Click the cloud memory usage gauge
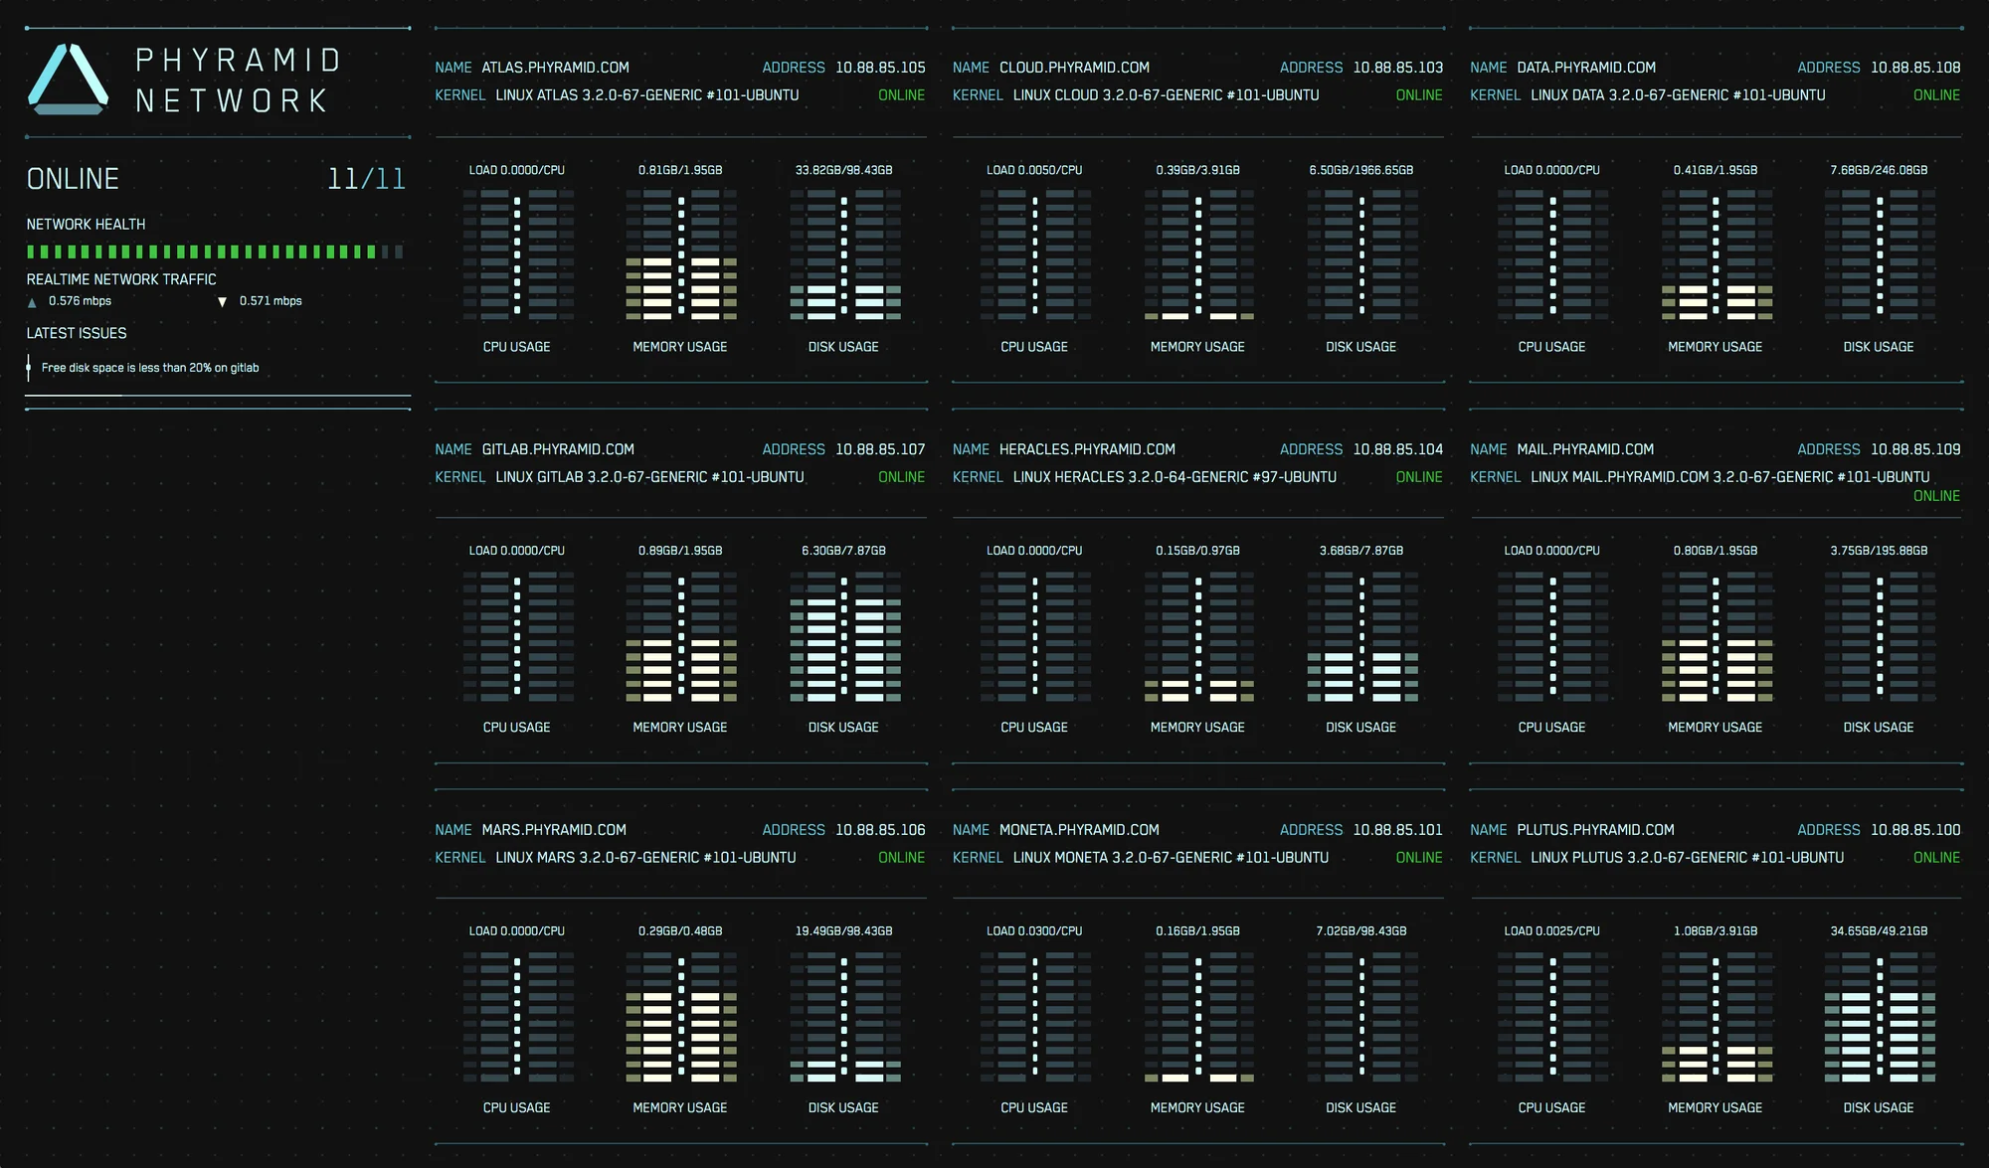This screenshot has width=1989, height=1168. click(x=1198, y=255)
